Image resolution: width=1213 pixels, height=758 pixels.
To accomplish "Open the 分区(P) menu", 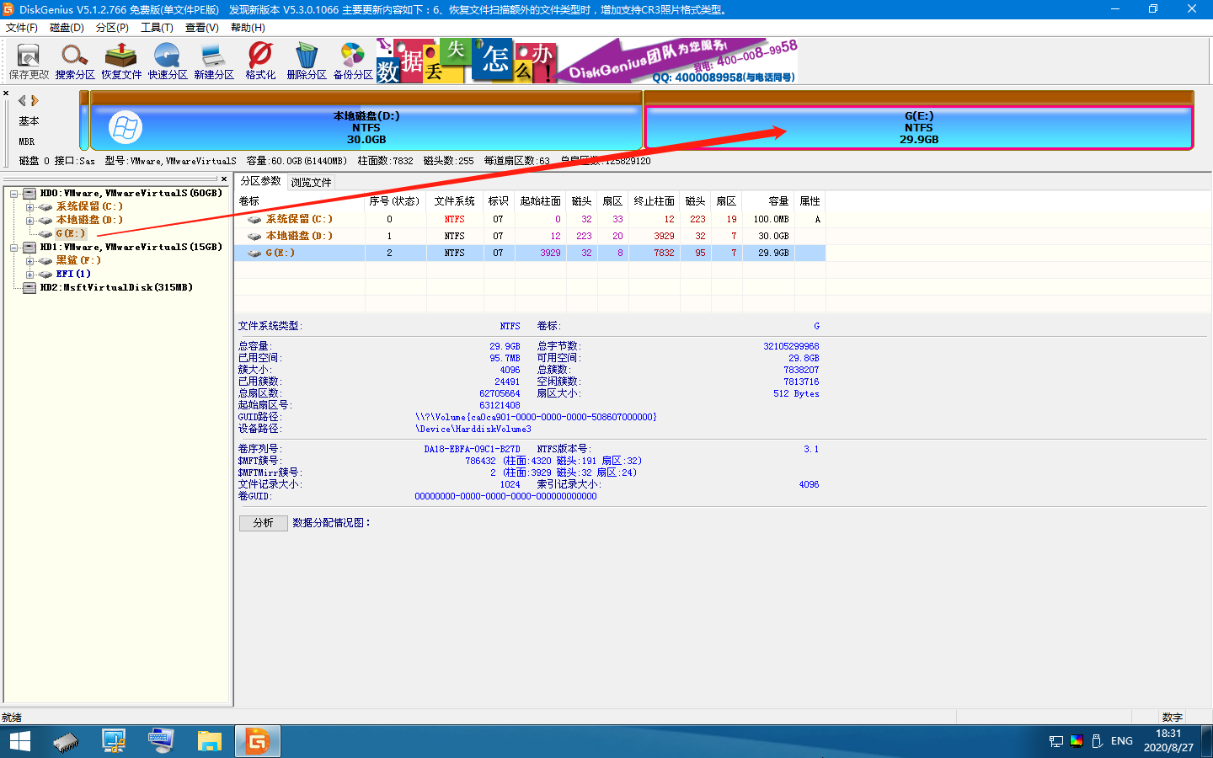I will (x=112, y=28).
